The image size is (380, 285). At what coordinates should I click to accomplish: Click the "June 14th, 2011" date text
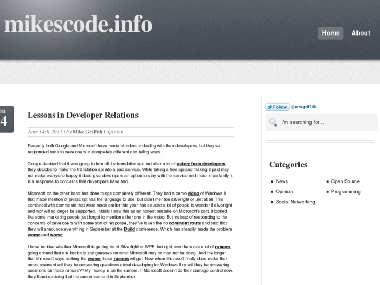[45, 132]
